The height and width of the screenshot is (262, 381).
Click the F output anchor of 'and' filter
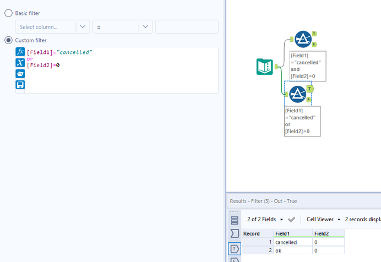pos(314,45)
